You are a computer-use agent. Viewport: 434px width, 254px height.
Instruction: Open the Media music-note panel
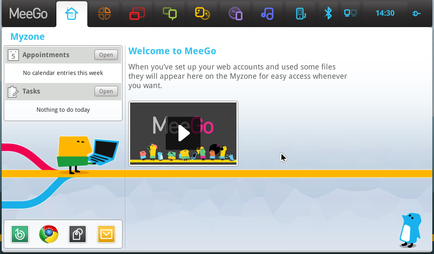(x=267, y=14)
